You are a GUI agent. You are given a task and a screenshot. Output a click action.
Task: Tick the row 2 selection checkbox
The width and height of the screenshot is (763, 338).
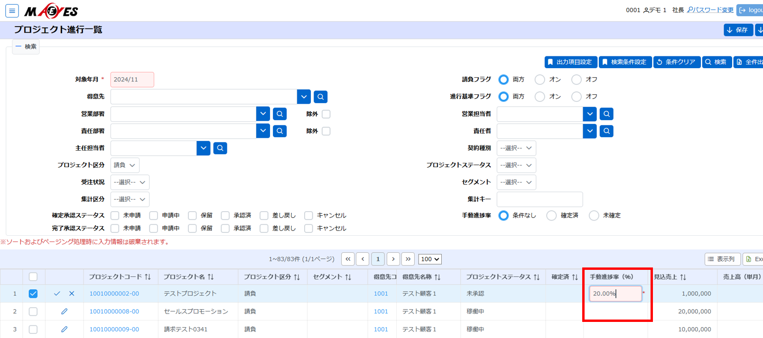click(33, 311)
